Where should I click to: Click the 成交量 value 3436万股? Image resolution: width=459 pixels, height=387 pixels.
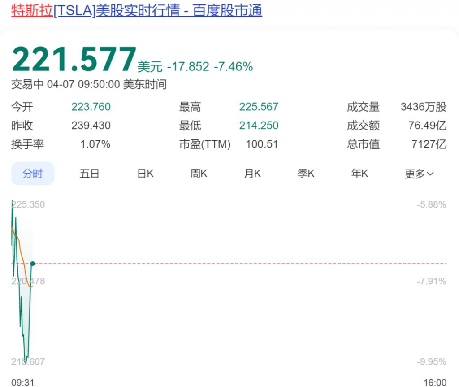[424, 107]
